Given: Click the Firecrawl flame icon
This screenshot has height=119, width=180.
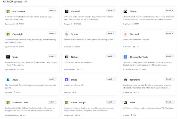Looking at the screenshot, I should coord(125,34).
